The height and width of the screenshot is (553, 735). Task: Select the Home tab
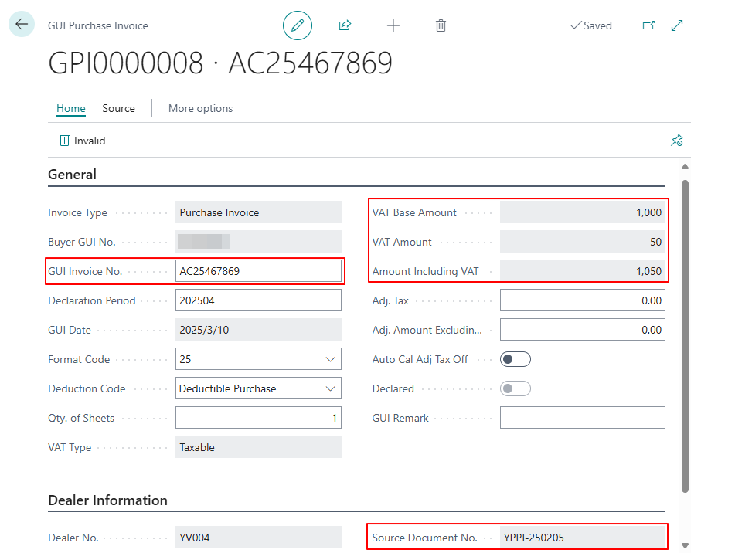point(71,108)
